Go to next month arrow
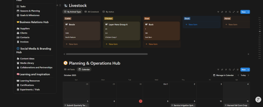 248,75
